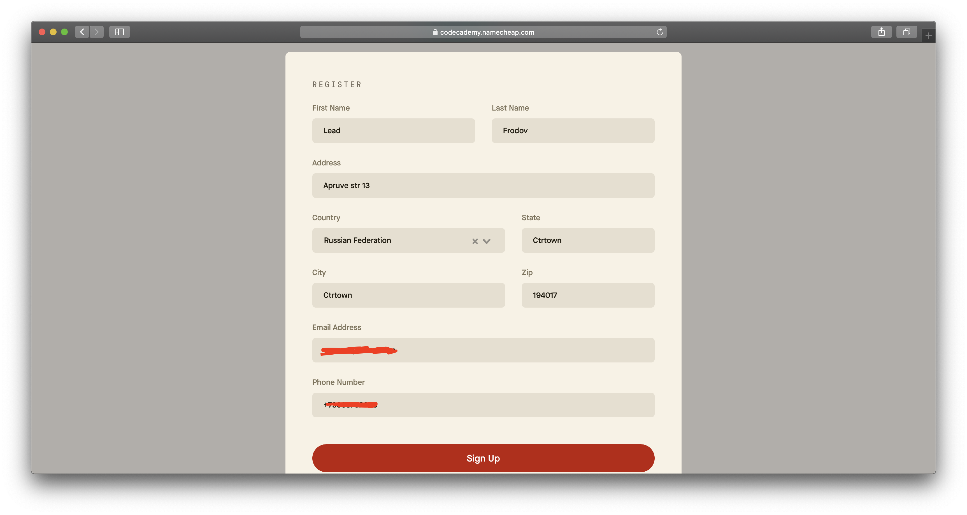This screenshot has width=967, height=515.
Task: Click the First Name input field
Action: click(x=393, y=130)
